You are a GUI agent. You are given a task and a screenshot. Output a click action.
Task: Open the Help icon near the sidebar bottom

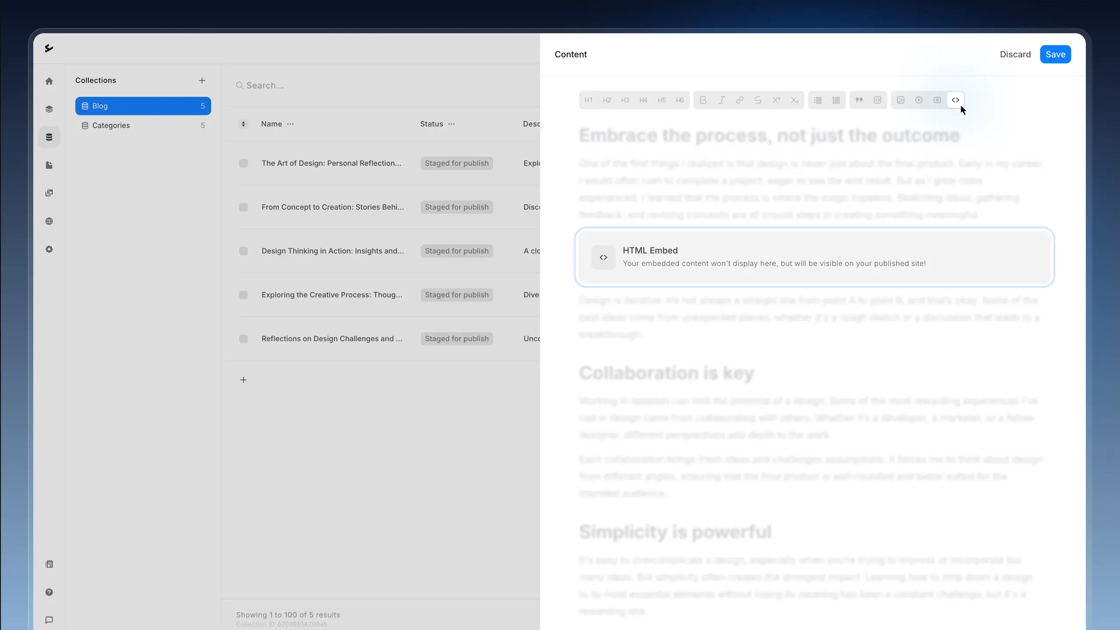49,592
